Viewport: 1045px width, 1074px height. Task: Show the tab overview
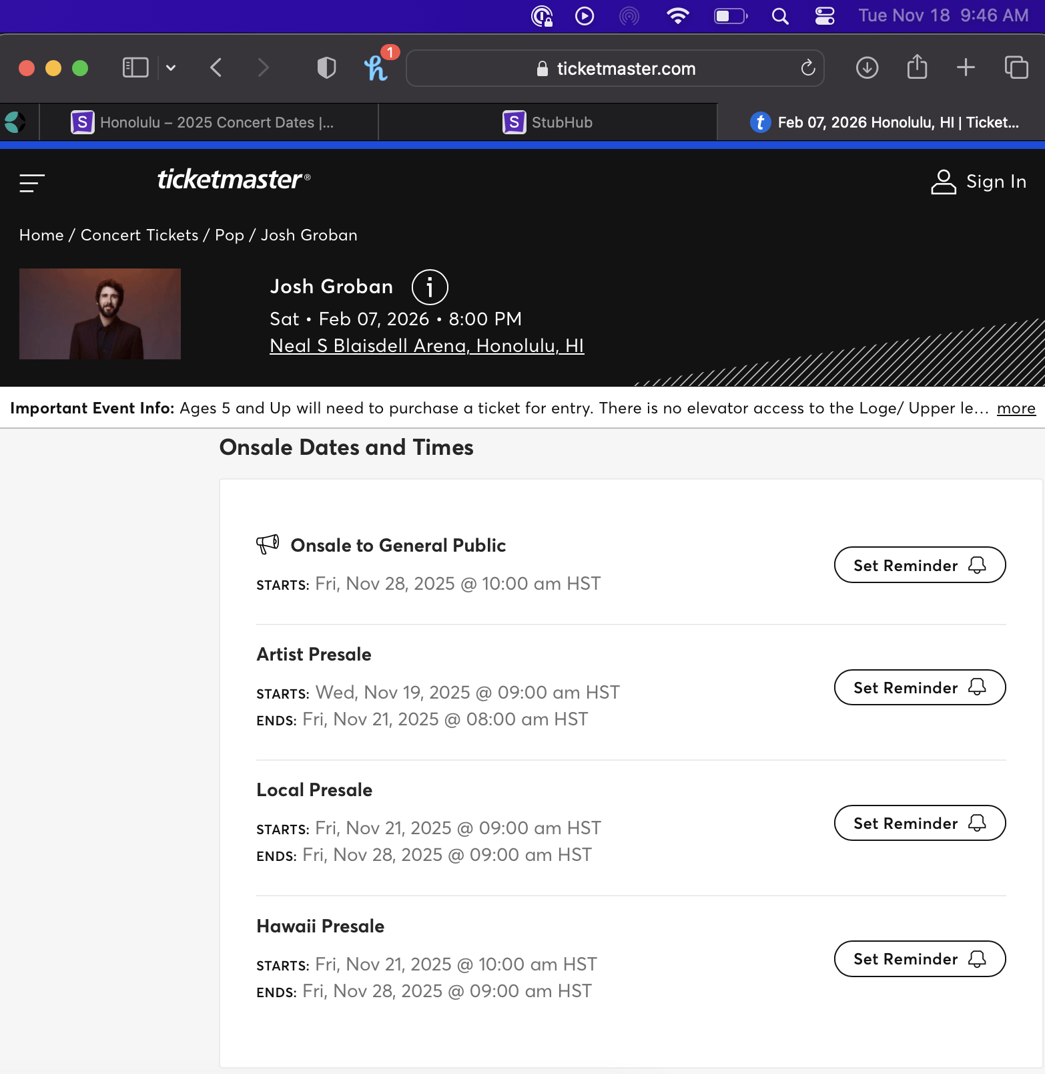pyautogui.click(x=1016, y=67)
